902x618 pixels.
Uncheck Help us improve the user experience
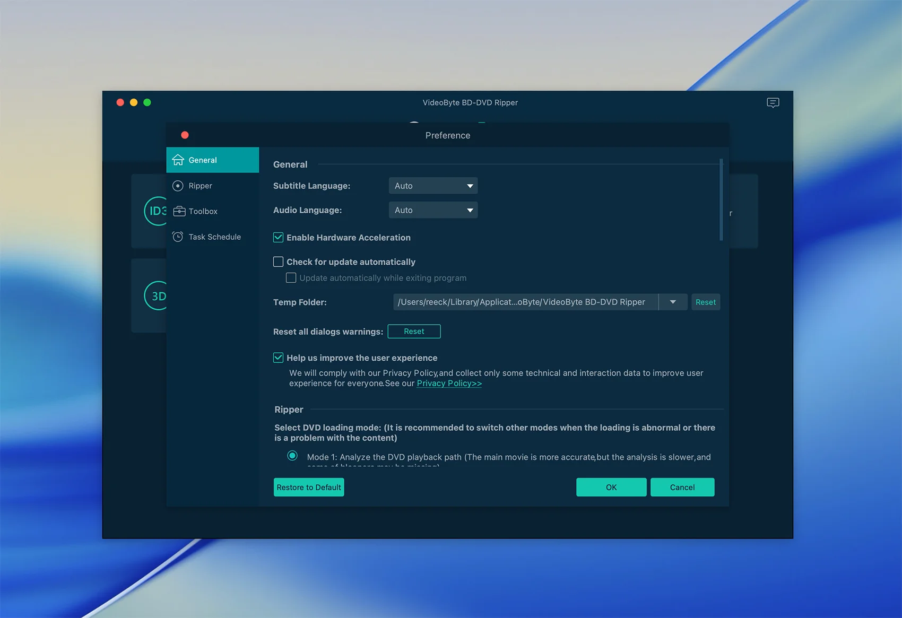click(x=279, y=358)
